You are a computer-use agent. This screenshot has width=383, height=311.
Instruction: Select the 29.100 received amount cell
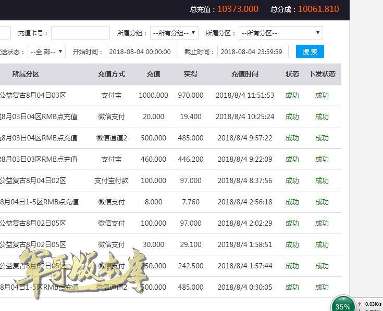point(191,244)
